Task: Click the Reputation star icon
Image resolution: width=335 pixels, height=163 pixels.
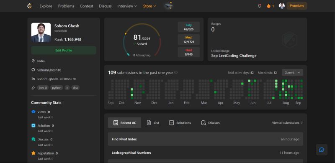Action: click(33, 153)
